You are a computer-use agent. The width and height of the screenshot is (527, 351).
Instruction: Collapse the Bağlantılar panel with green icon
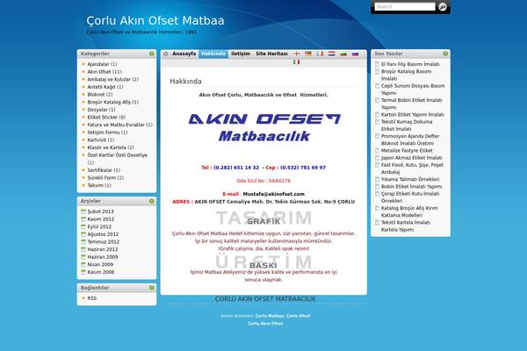152,288
